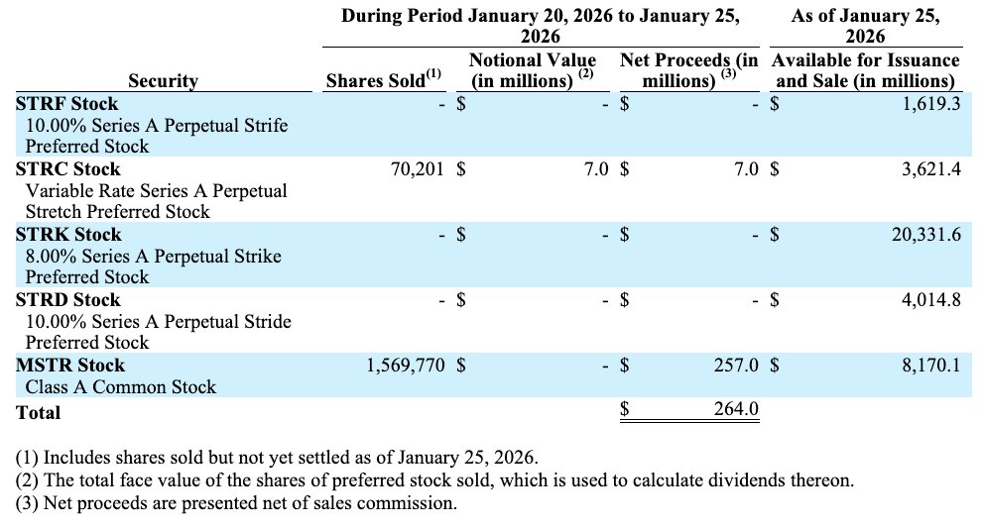Click the STRC Stock row label
This screenshot has width=983, height=528.
(67, 168)
